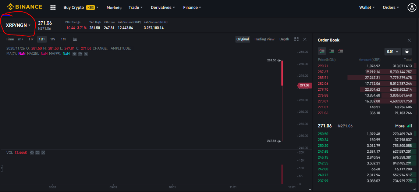Image resolution: width=419 pixels, height=192 pixels.
Task: Switch chart to Trading View
Action: 264,39
